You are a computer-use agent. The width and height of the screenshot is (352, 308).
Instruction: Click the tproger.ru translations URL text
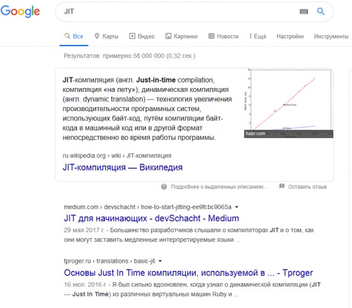(x=109, y=261)
